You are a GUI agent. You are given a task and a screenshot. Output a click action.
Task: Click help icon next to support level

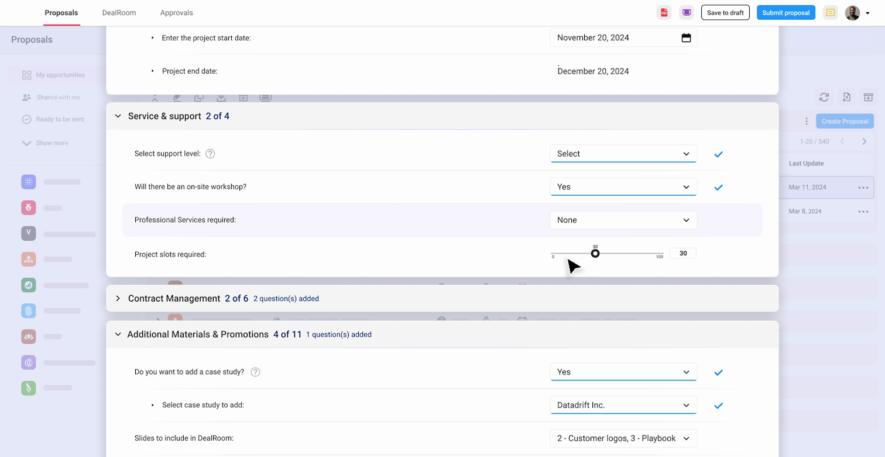(x=210, y=154)
